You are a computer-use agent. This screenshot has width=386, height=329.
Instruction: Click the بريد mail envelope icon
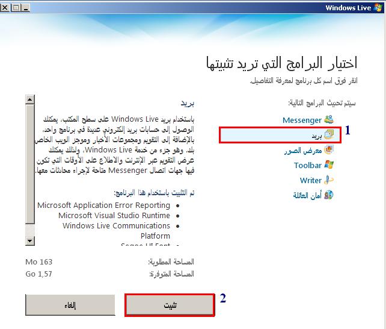point(329,135)
